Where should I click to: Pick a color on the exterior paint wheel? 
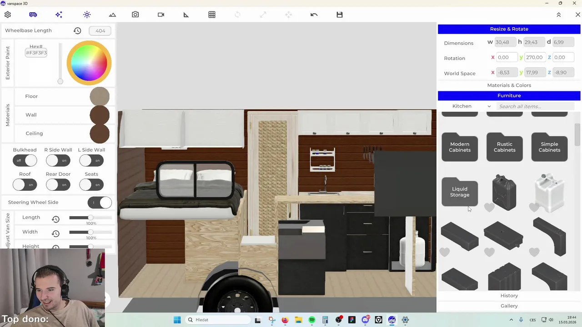tap(89, 63)
